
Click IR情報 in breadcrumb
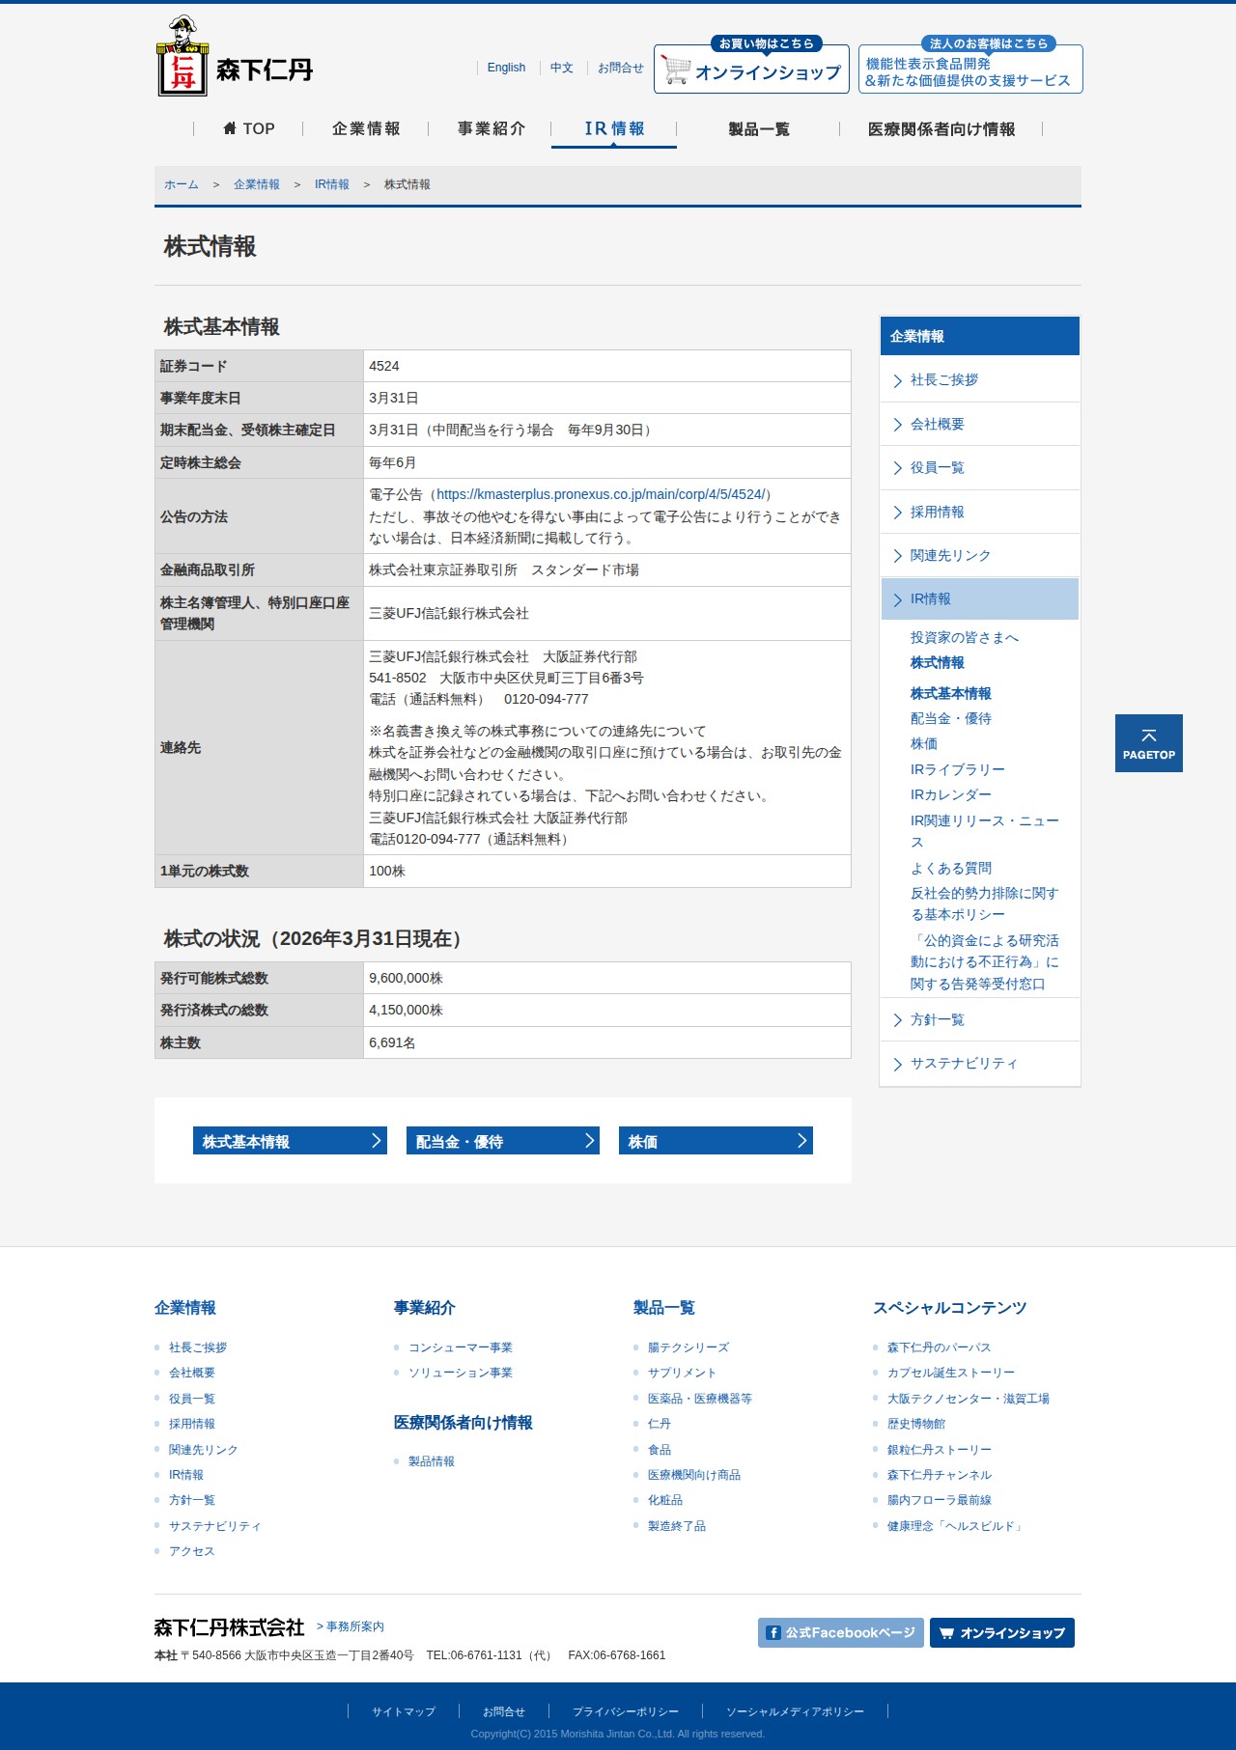coord(332,184)
